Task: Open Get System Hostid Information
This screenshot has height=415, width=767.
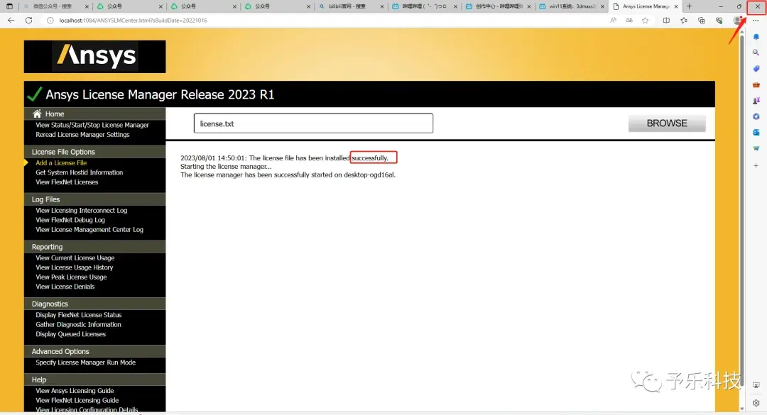Action: [x=79, y=172]
